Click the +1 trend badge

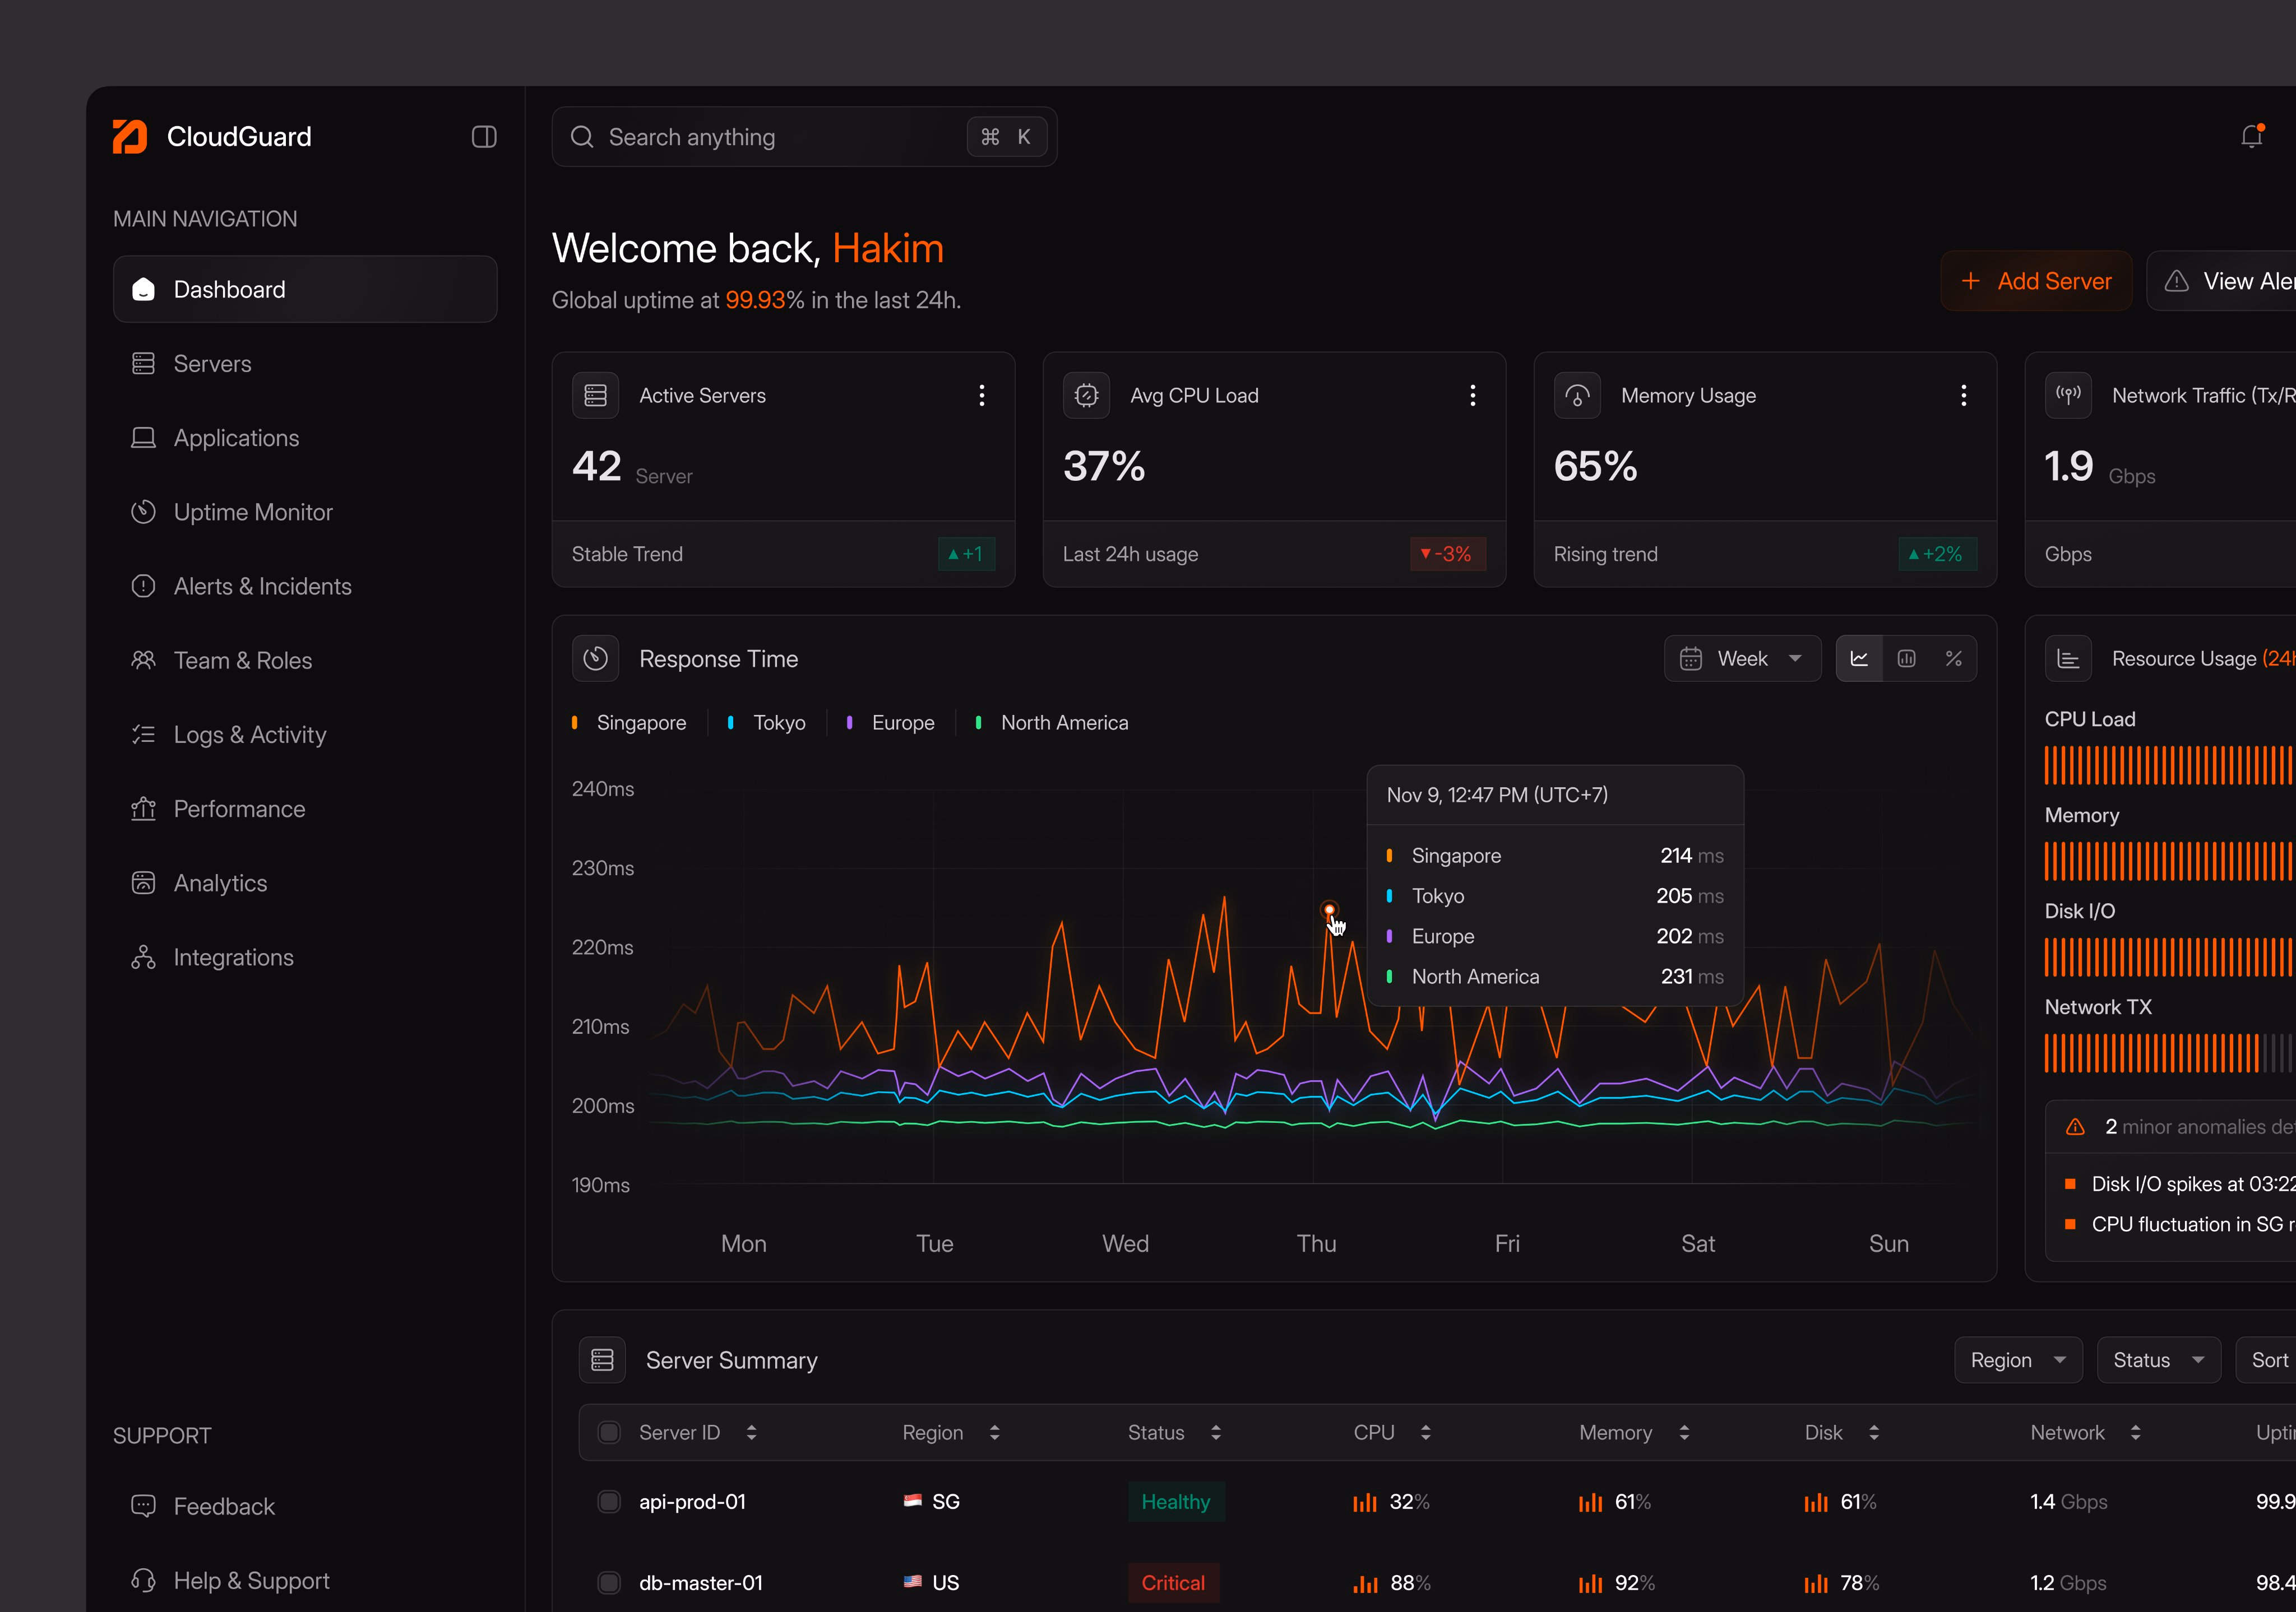click(966, 554)
